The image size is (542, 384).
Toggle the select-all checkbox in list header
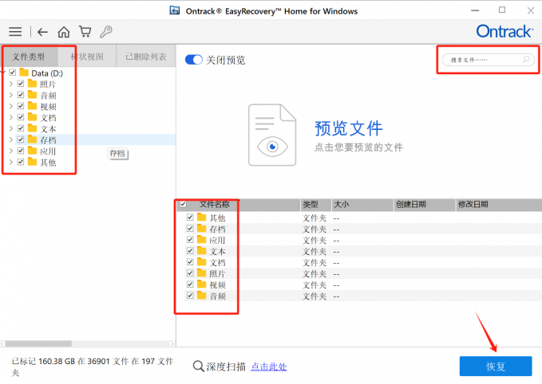coord(183,205)
